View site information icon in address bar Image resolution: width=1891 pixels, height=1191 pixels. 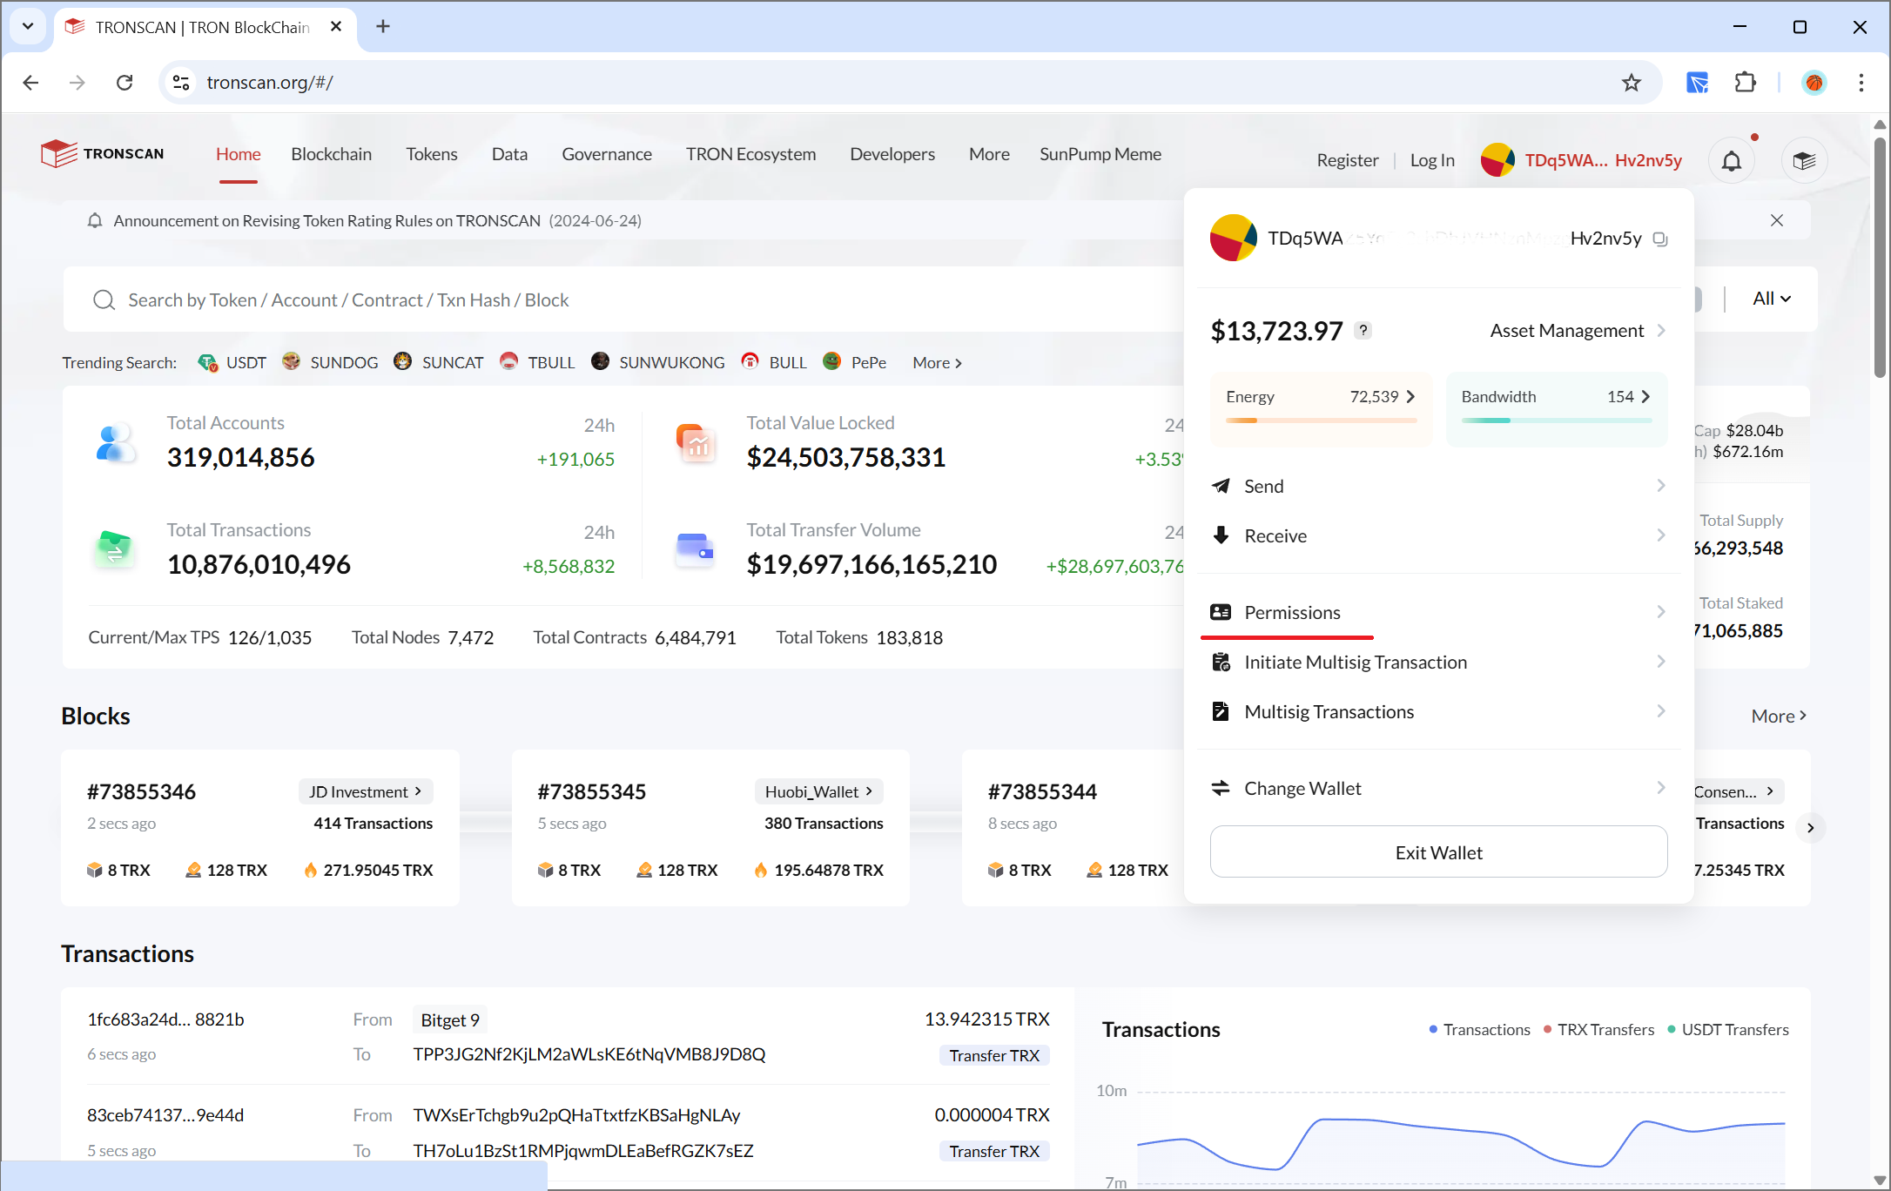coord(181,83)
